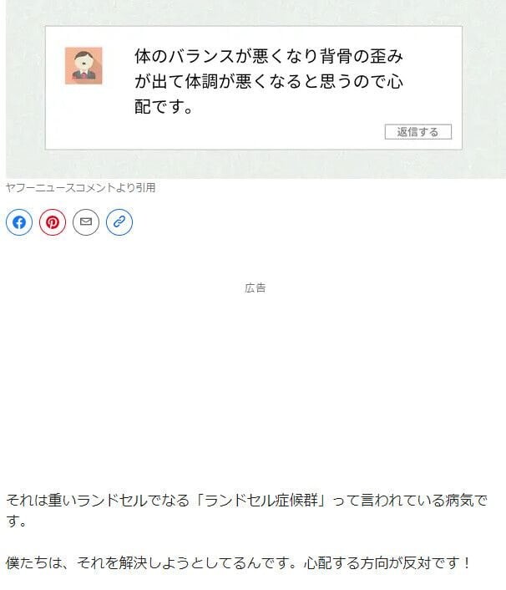Click the last comment line 配です。
The width and height of the screenshot is (506, 590).
coord(164,107)
